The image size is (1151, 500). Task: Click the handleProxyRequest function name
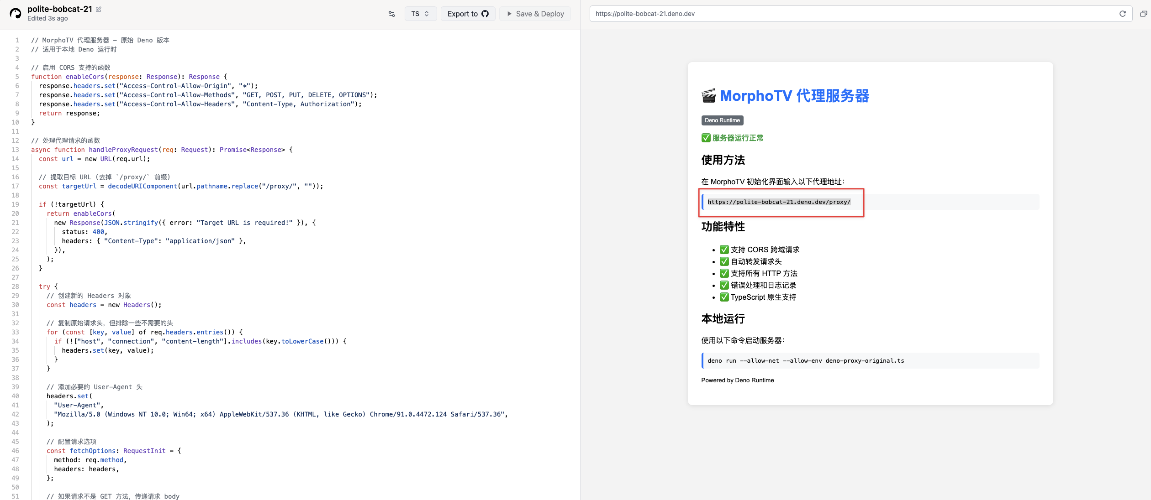(123, 150)
